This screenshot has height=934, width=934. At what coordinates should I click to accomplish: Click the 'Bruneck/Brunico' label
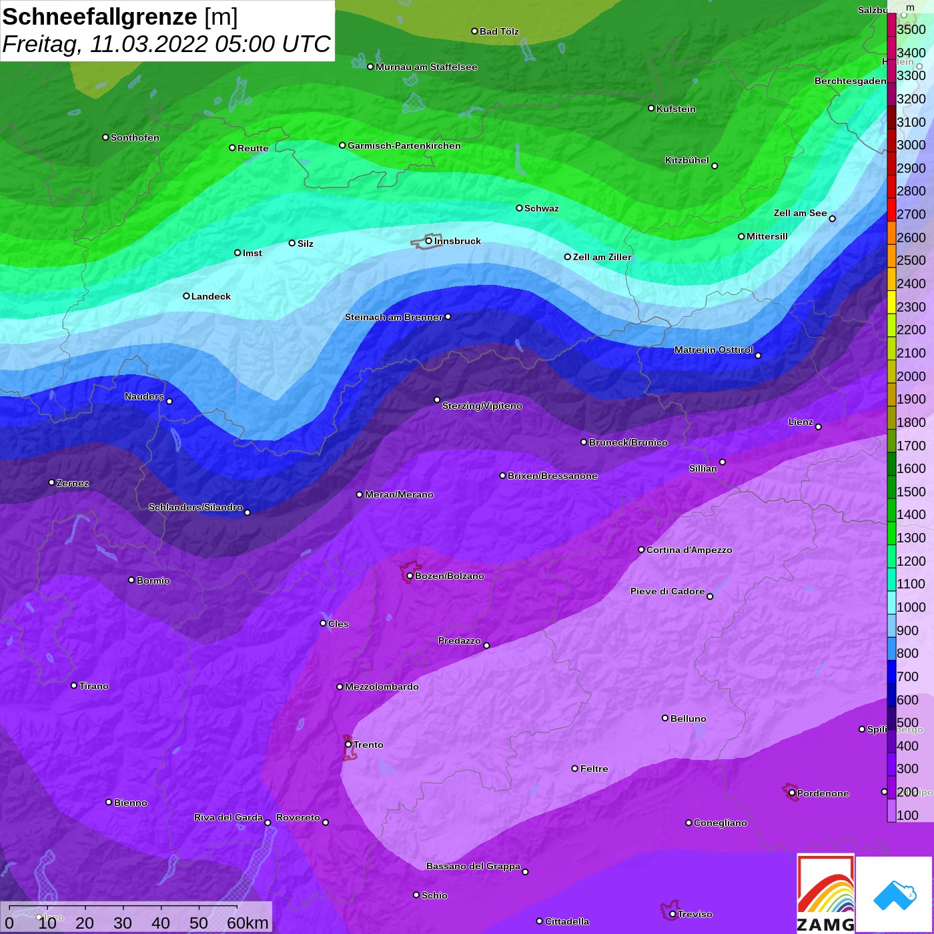coord(628,442)
